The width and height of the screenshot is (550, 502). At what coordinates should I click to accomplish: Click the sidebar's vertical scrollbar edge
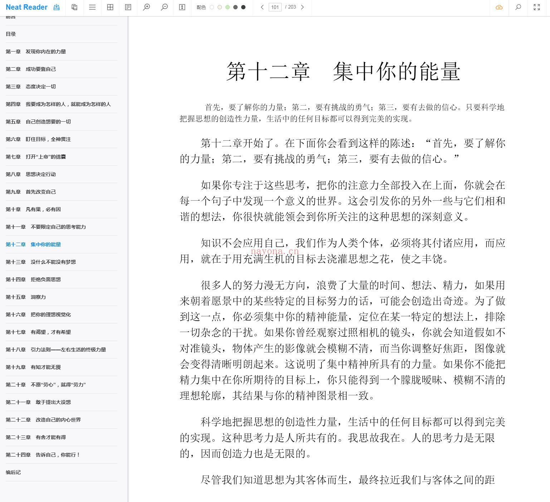[x=128, y=259]
